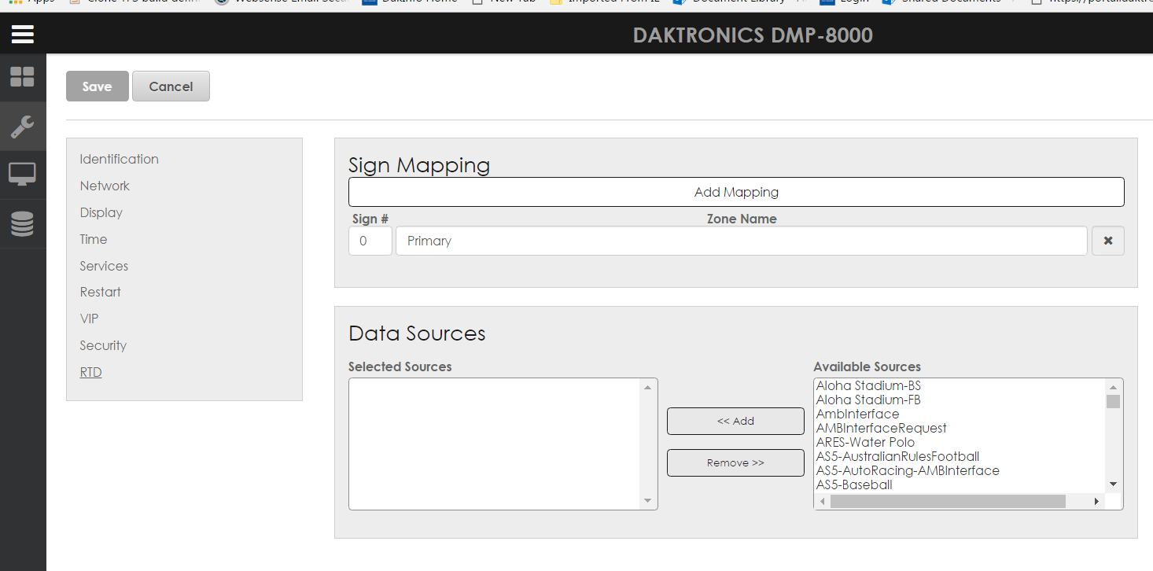Click the Sign # input field
Viewport: 1153px width, 571px height.
pyautogui.click(x=370, y=241)
